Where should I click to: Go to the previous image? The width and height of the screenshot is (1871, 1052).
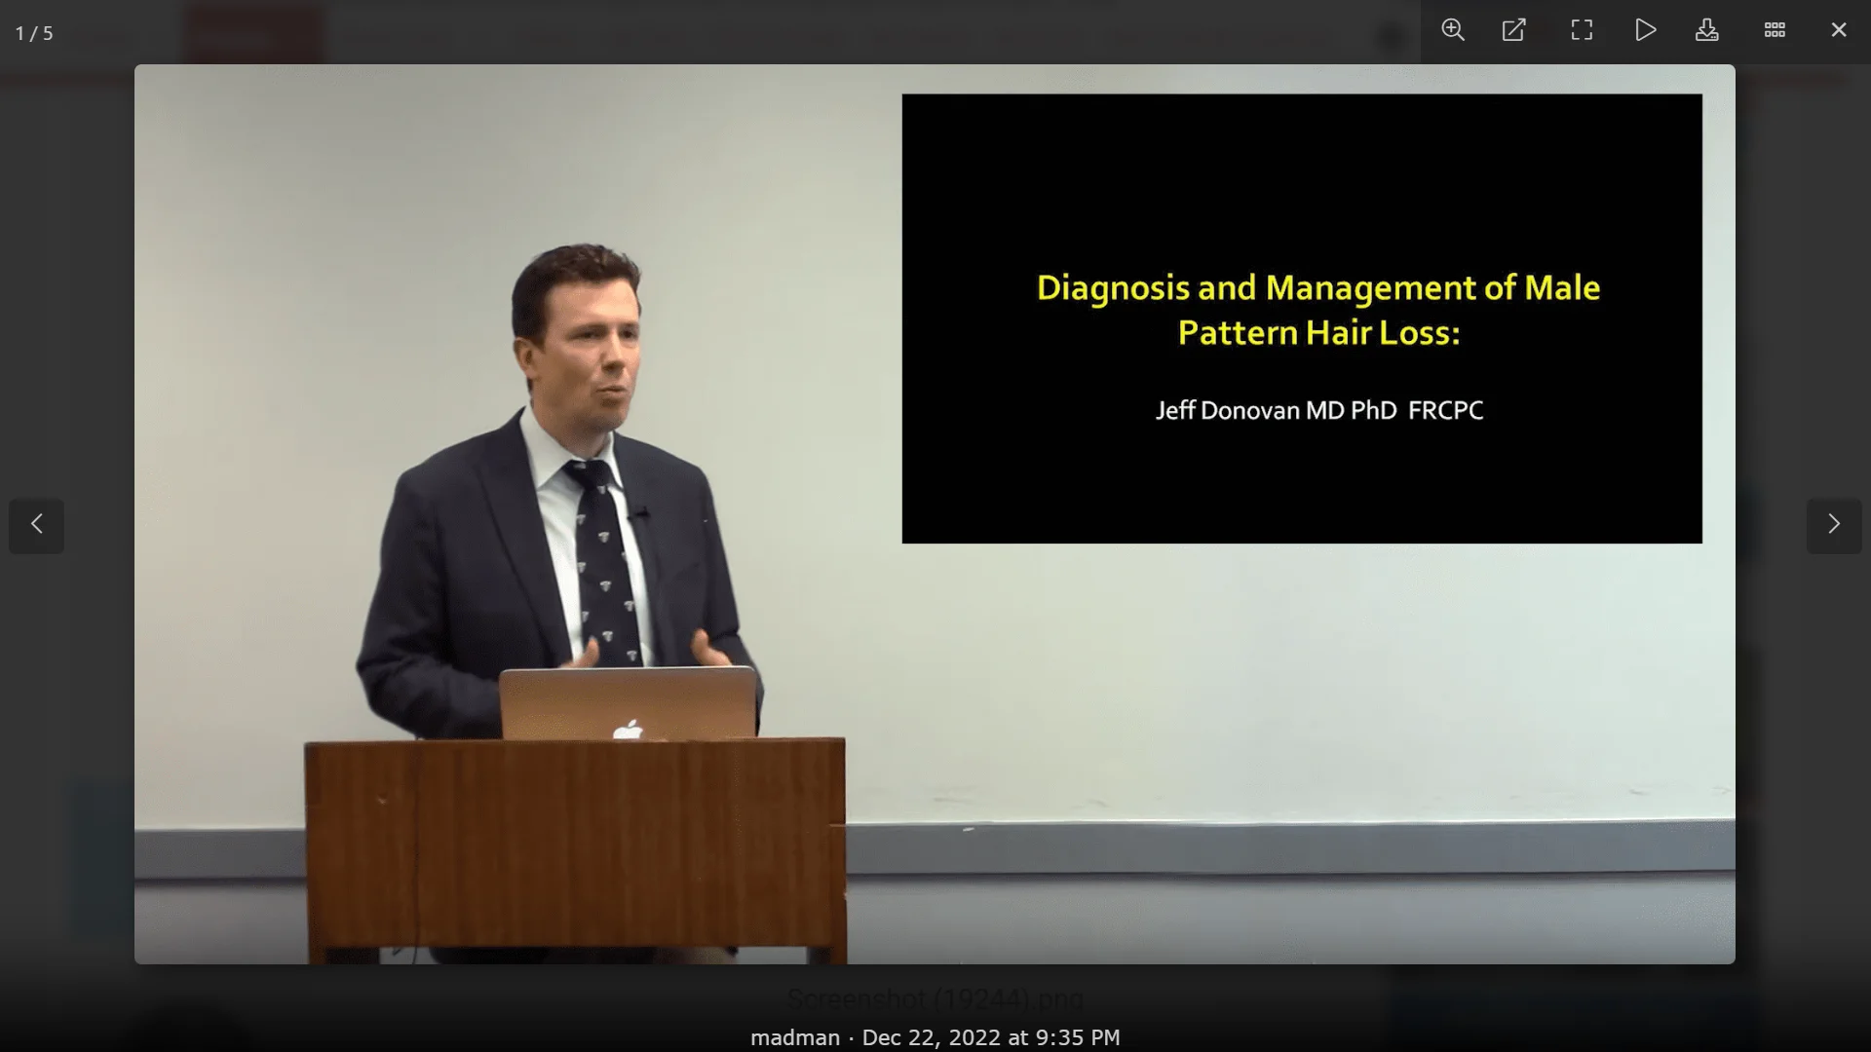pyautogui.click(x=37, y=525)
